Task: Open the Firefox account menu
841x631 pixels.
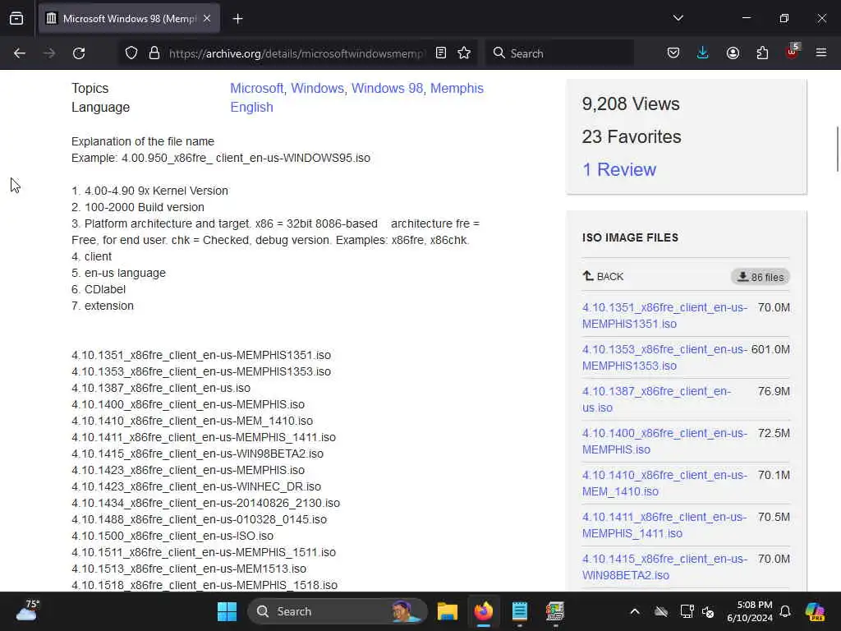Action: tap(733, 53)
